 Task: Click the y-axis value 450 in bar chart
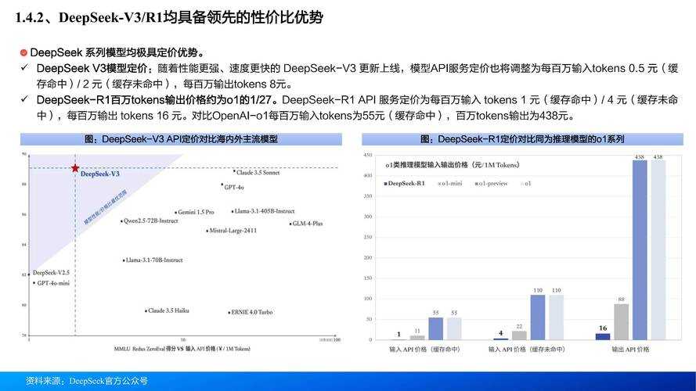tap(367, 155)
